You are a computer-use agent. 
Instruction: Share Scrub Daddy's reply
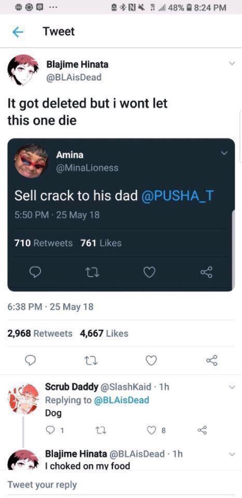tap(202, 431)
